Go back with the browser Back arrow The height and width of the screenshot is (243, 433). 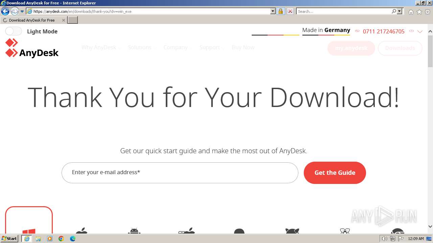click(5, 11)
